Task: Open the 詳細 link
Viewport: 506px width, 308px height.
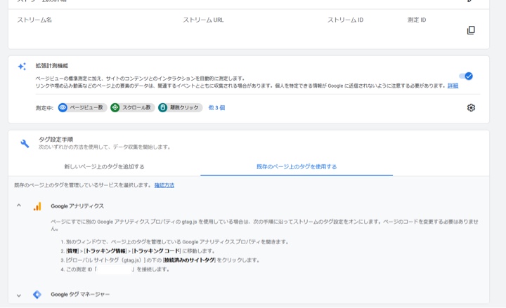Action: 453,86
